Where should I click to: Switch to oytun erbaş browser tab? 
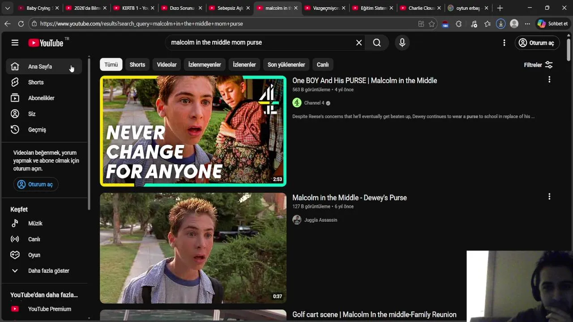click(x=468, y=8)
